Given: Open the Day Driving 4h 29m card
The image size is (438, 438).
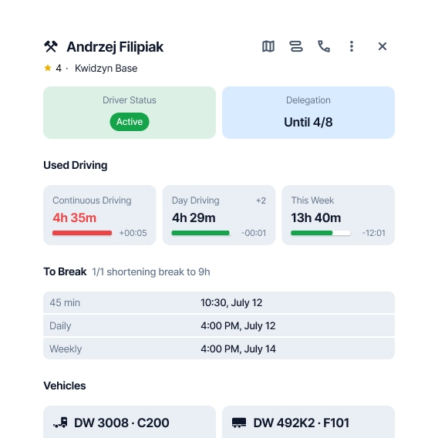Looking at the screenshot, I should point(219,215).
